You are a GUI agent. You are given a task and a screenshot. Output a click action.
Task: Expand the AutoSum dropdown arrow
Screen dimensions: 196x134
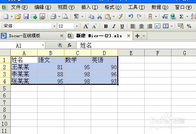[x=187, y=16]
